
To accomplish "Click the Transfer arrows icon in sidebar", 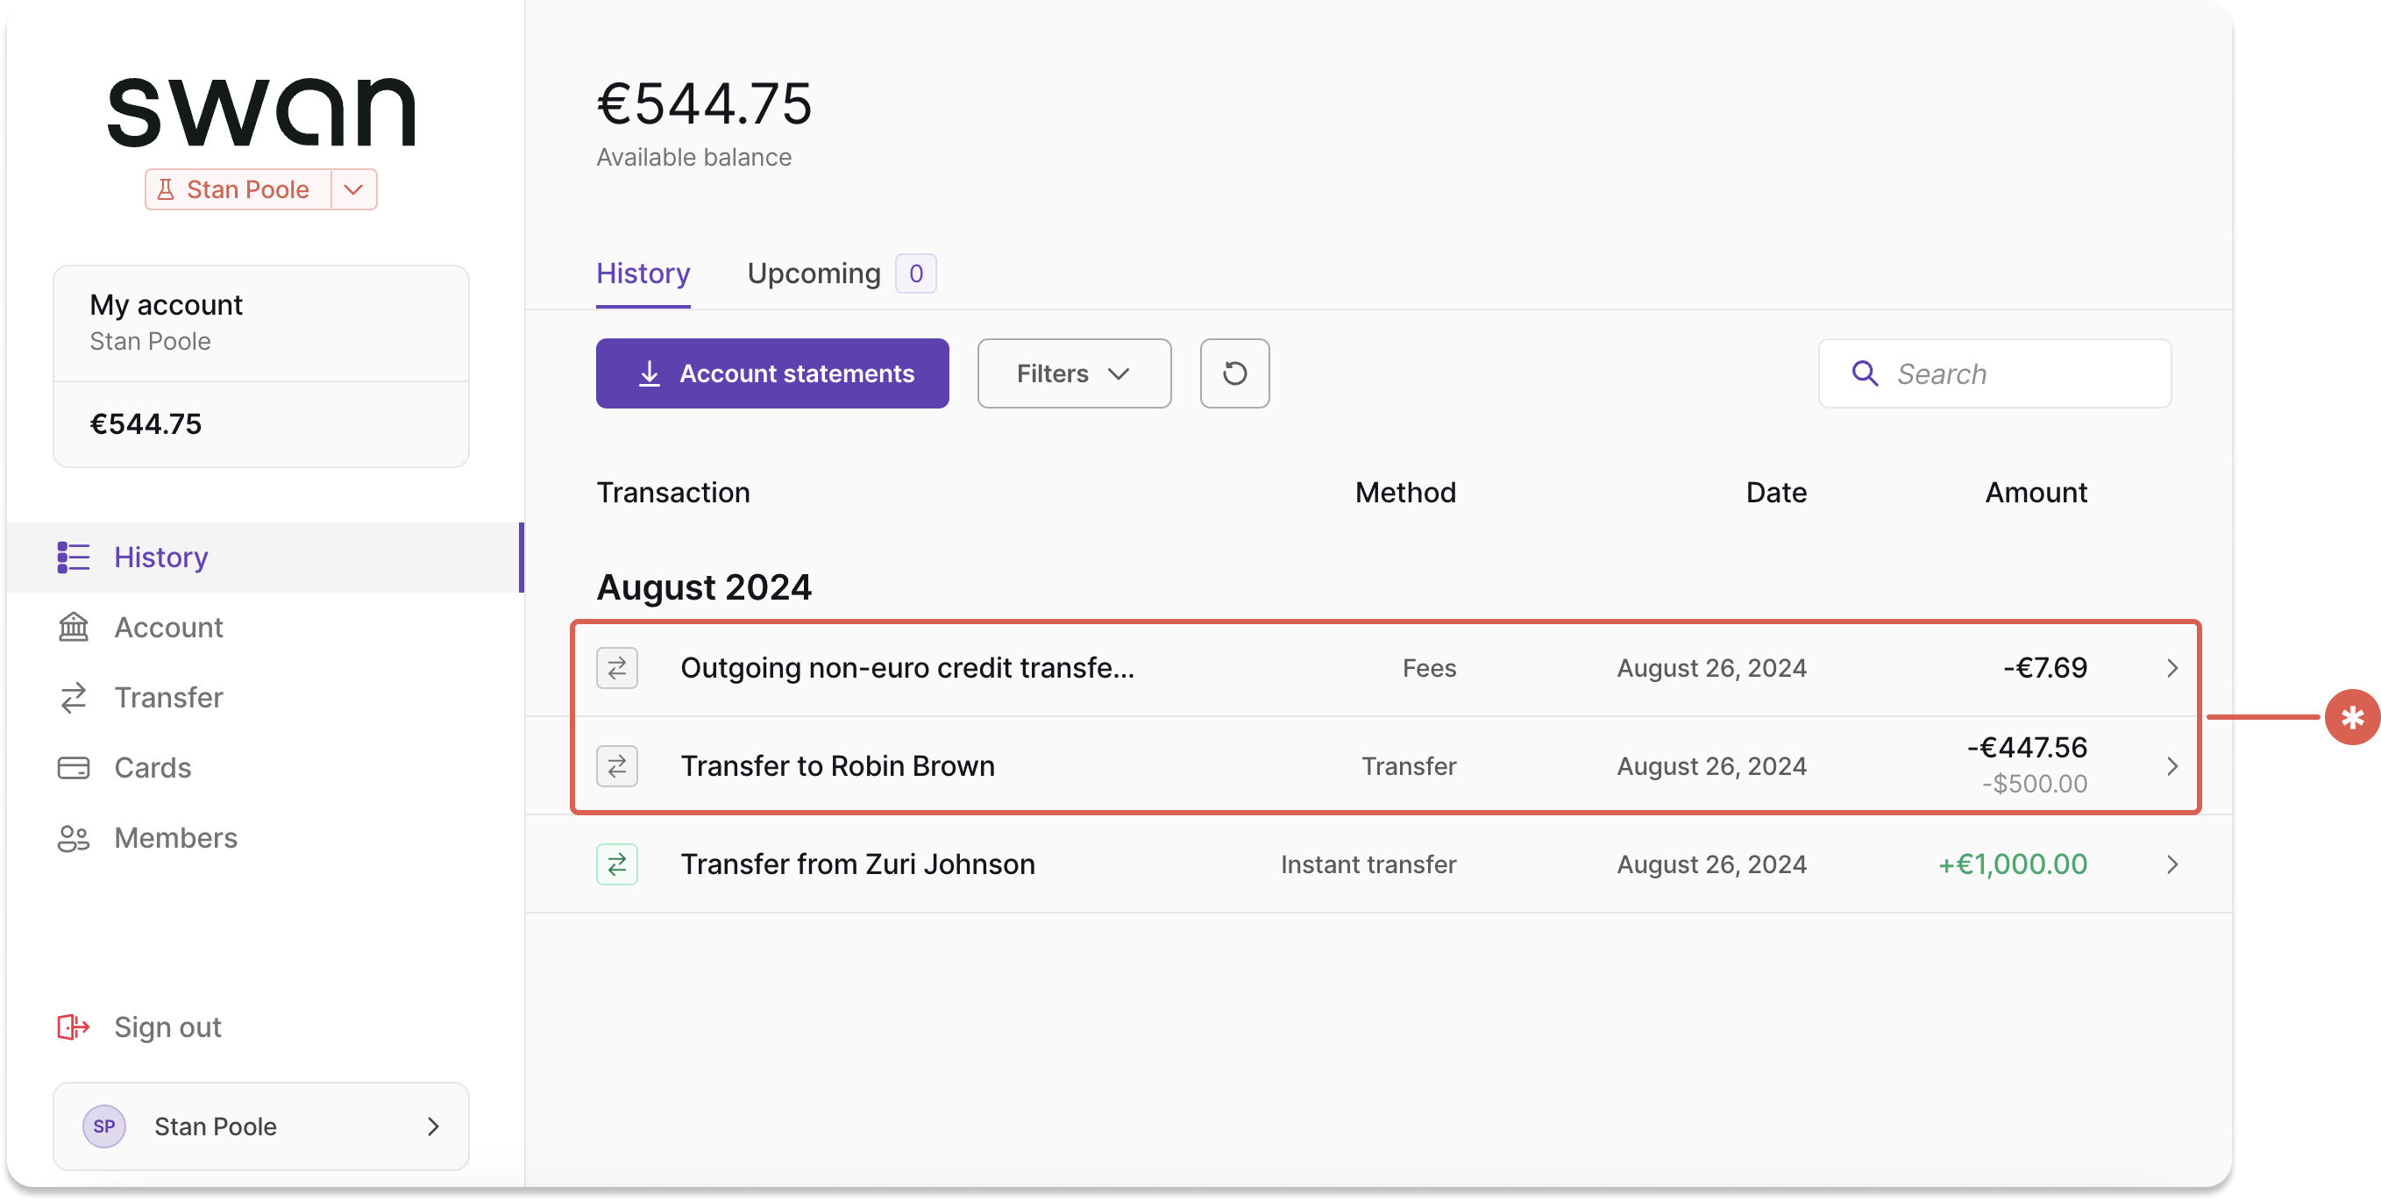I will pos(74,697).
